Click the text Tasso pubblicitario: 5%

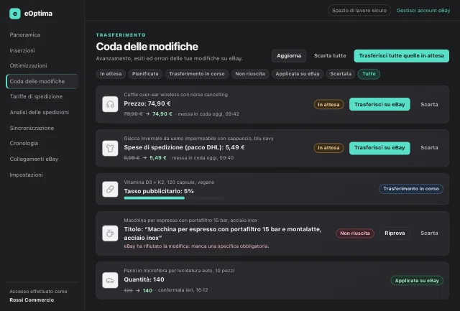(159, 191)
